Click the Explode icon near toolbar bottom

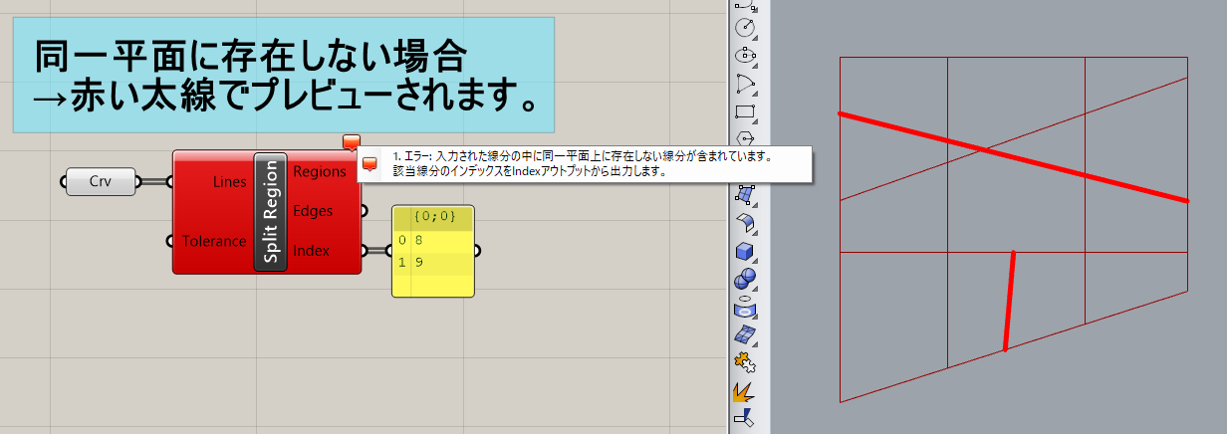click(x=744, y=392)
